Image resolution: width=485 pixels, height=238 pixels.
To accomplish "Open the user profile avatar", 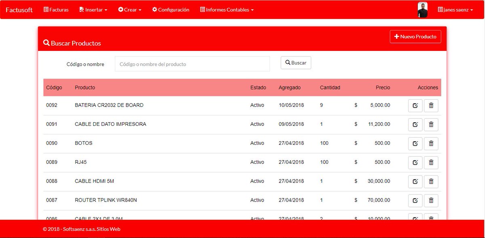I will 422,10.
